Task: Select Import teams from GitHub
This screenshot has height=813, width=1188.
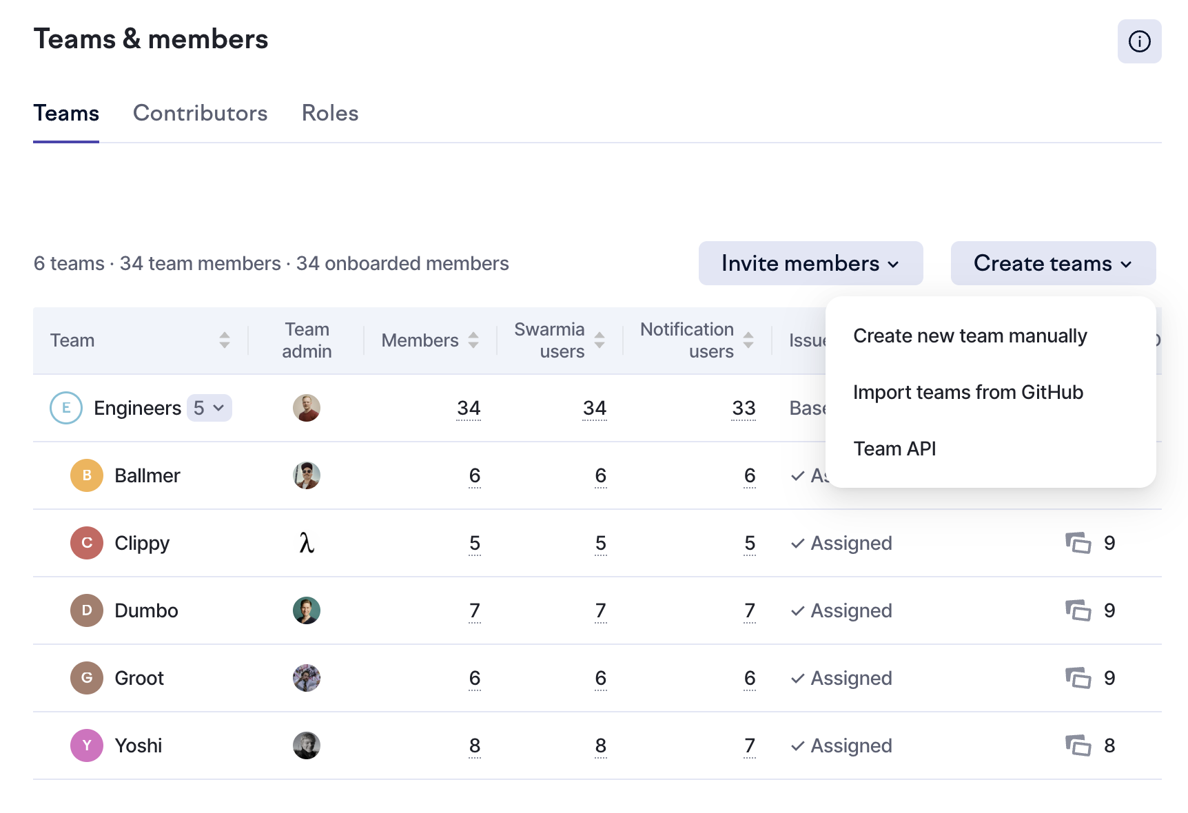Action: pos(967,392)
